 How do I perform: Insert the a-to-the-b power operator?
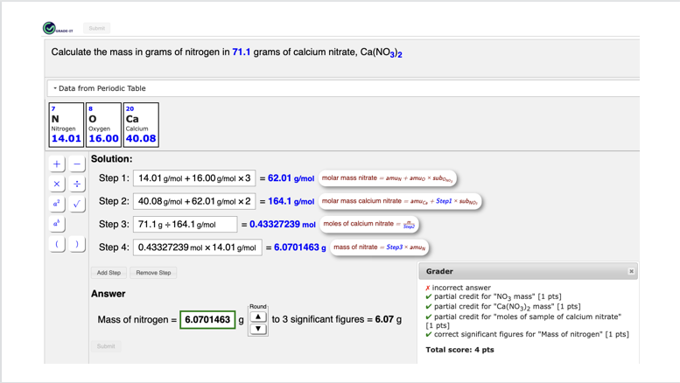point(57,224)
